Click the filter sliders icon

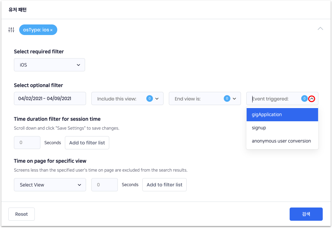(11, 30)
